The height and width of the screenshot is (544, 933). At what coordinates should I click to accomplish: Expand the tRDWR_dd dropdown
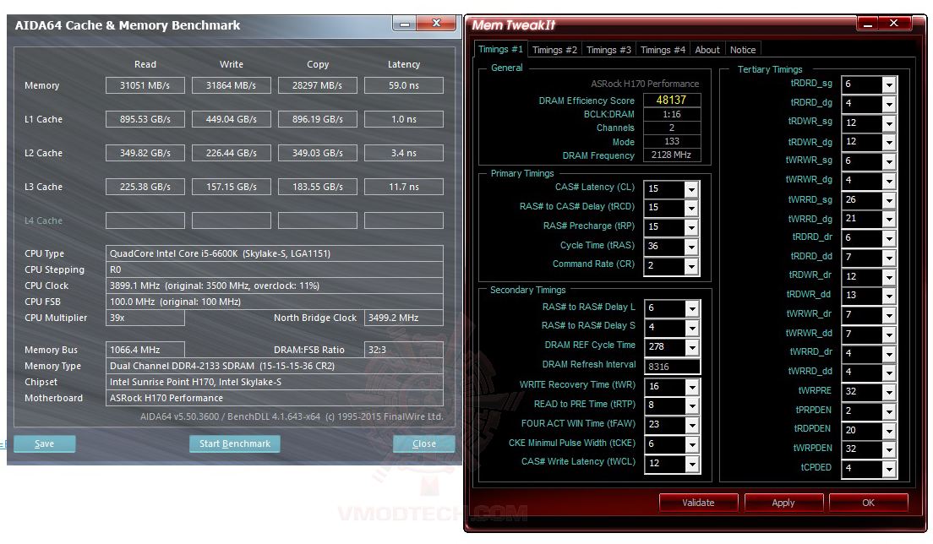click(889, 296)
